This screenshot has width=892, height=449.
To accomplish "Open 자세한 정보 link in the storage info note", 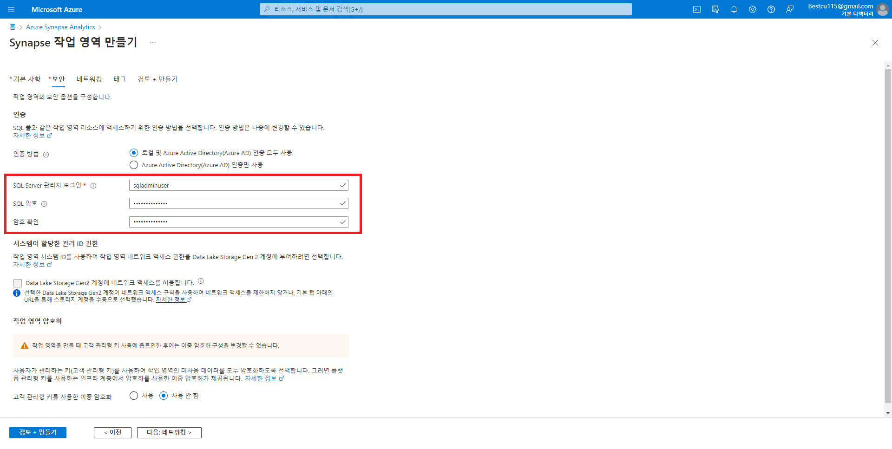I will tap(174, 300).
